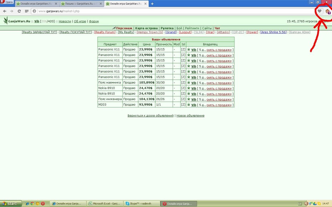332x207 pixels.
Task: Launch Chrome from quick launch
Action: click(32, 204)
